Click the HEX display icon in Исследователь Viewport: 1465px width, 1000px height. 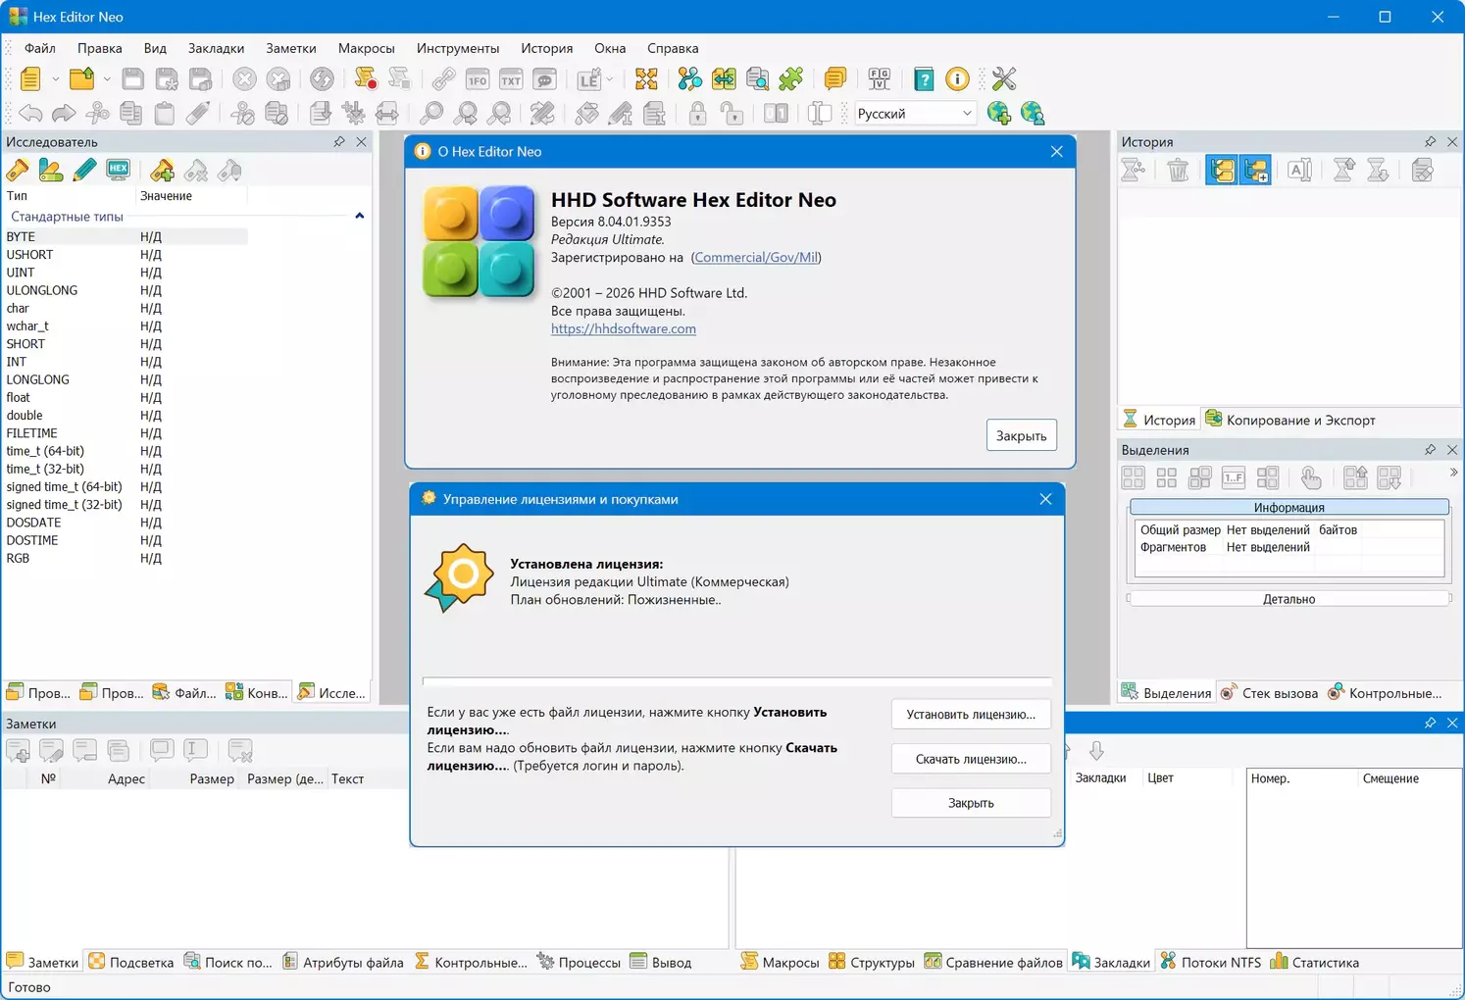point(118,171)
